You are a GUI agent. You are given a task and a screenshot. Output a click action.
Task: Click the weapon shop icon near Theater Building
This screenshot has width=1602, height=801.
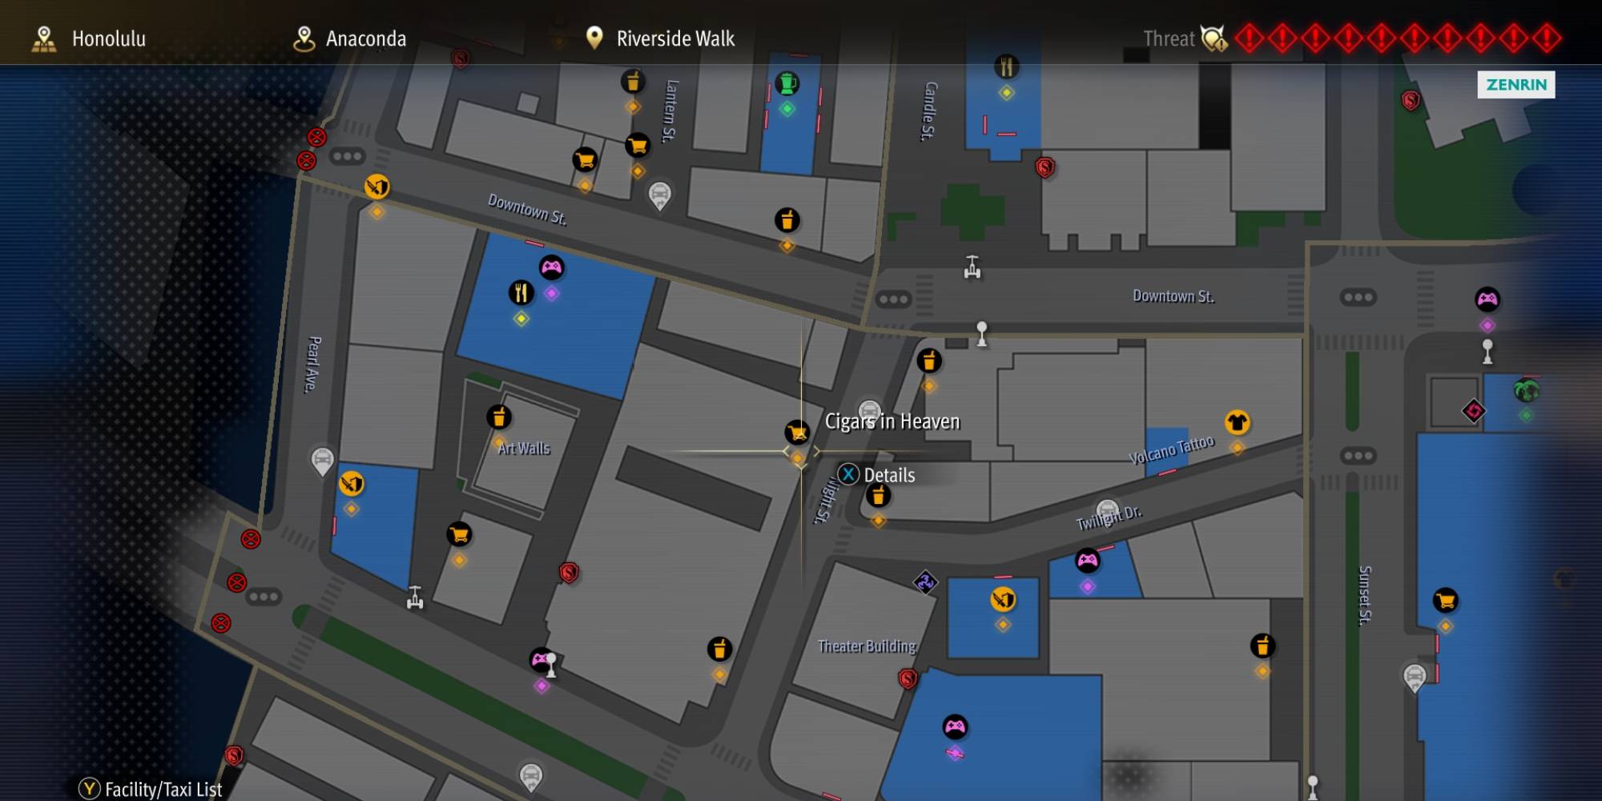[1003, 599]
